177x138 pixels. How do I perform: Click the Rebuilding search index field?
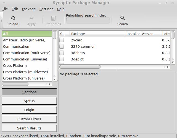pyautogui.click(x=88, y=21)
